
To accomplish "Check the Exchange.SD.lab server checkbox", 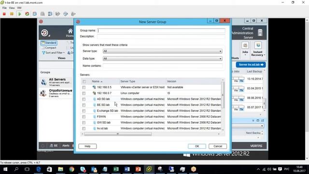I will pyautogui.click(x=84, y=111).
